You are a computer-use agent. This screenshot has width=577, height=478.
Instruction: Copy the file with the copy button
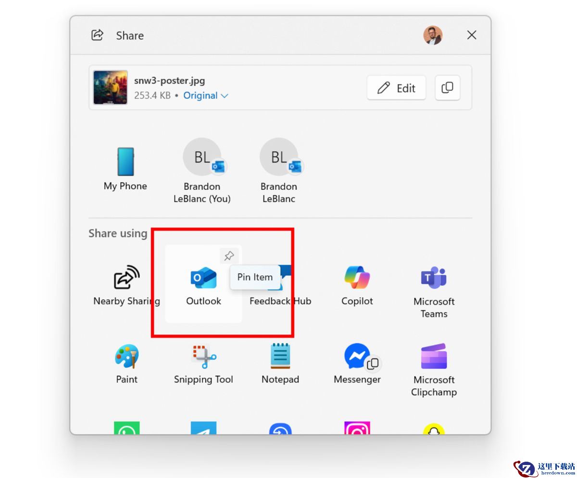coord(447,88)
